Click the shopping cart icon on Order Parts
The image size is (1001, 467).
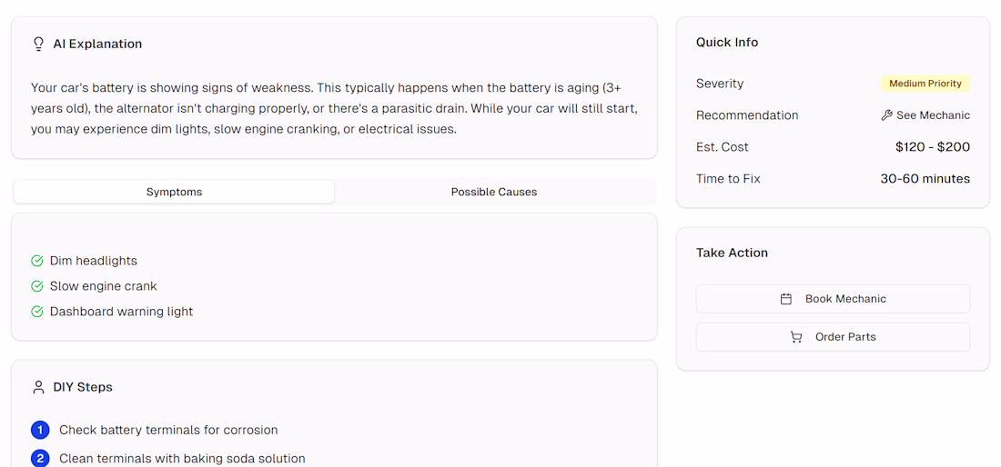coord(796,337)
